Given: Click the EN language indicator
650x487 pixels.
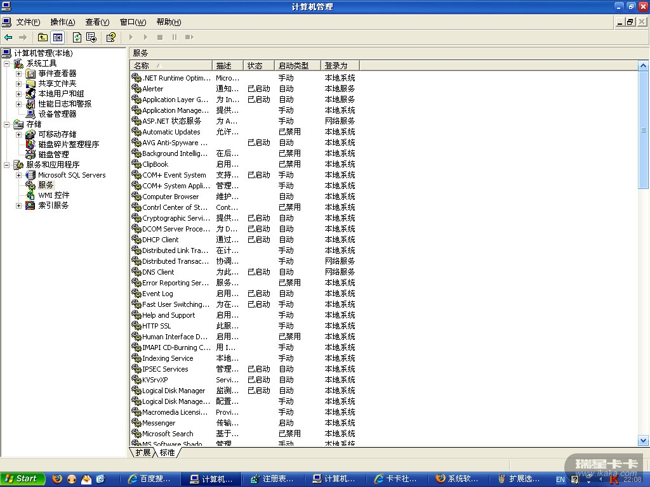Looking at the screenshot, I should (x=560, y=479).
